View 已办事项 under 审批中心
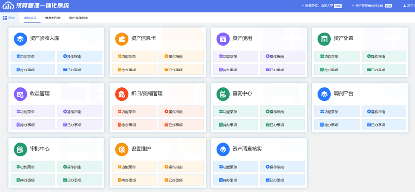The height and width of the screenshot is (192, 415). coord(80,180)
